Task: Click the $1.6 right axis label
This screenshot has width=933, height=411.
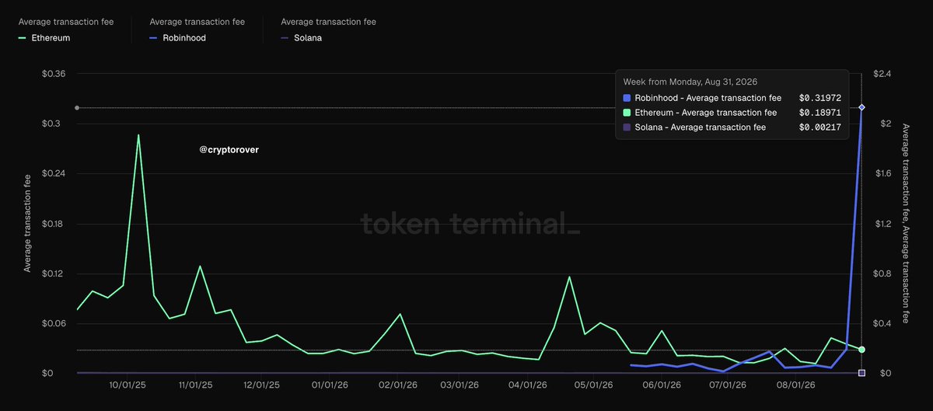Action: coord(882,173)
